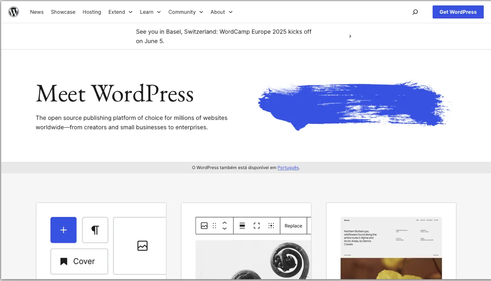Click the image block type toolbar icon
The image size is (491, 281).
coord(204,226)
